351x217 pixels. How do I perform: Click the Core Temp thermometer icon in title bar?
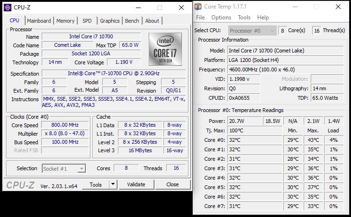198,6
